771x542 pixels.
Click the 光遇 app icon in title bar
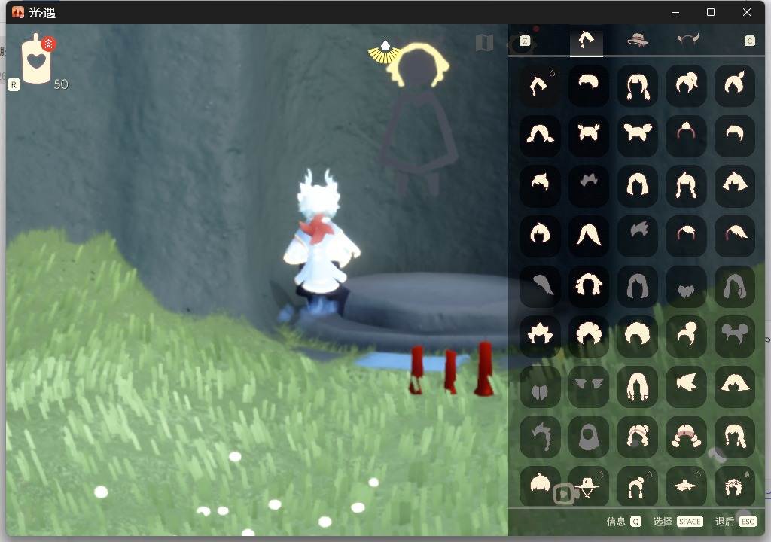coord(18,12)
